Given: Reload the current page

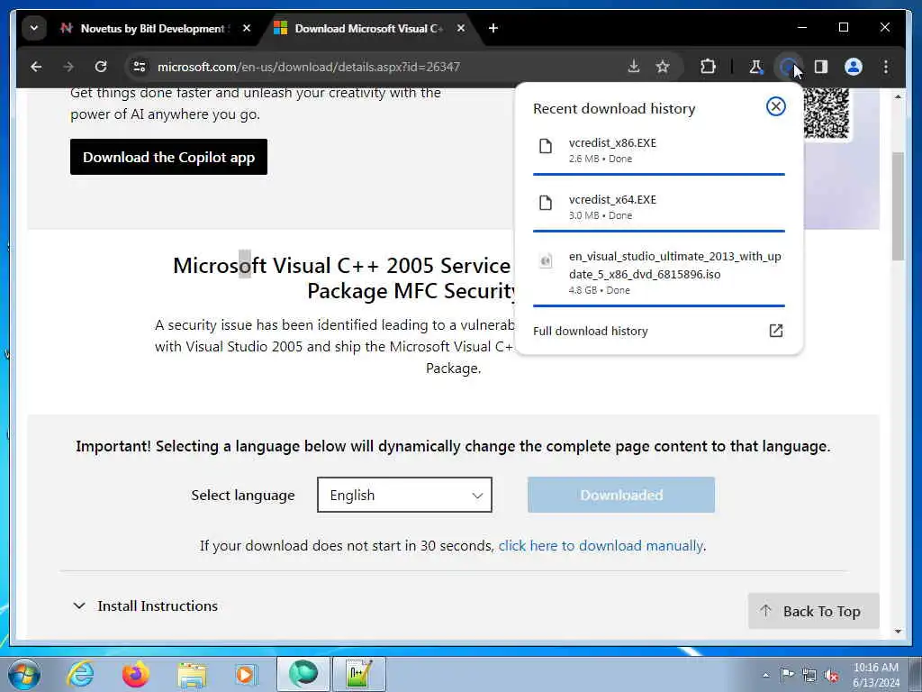Looking at the screenshot, I should 101,67.
